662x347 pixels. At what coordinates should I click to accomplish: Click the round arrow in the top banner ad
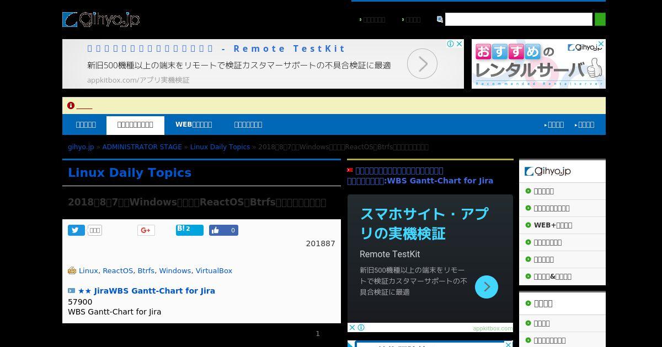point(423,64)
